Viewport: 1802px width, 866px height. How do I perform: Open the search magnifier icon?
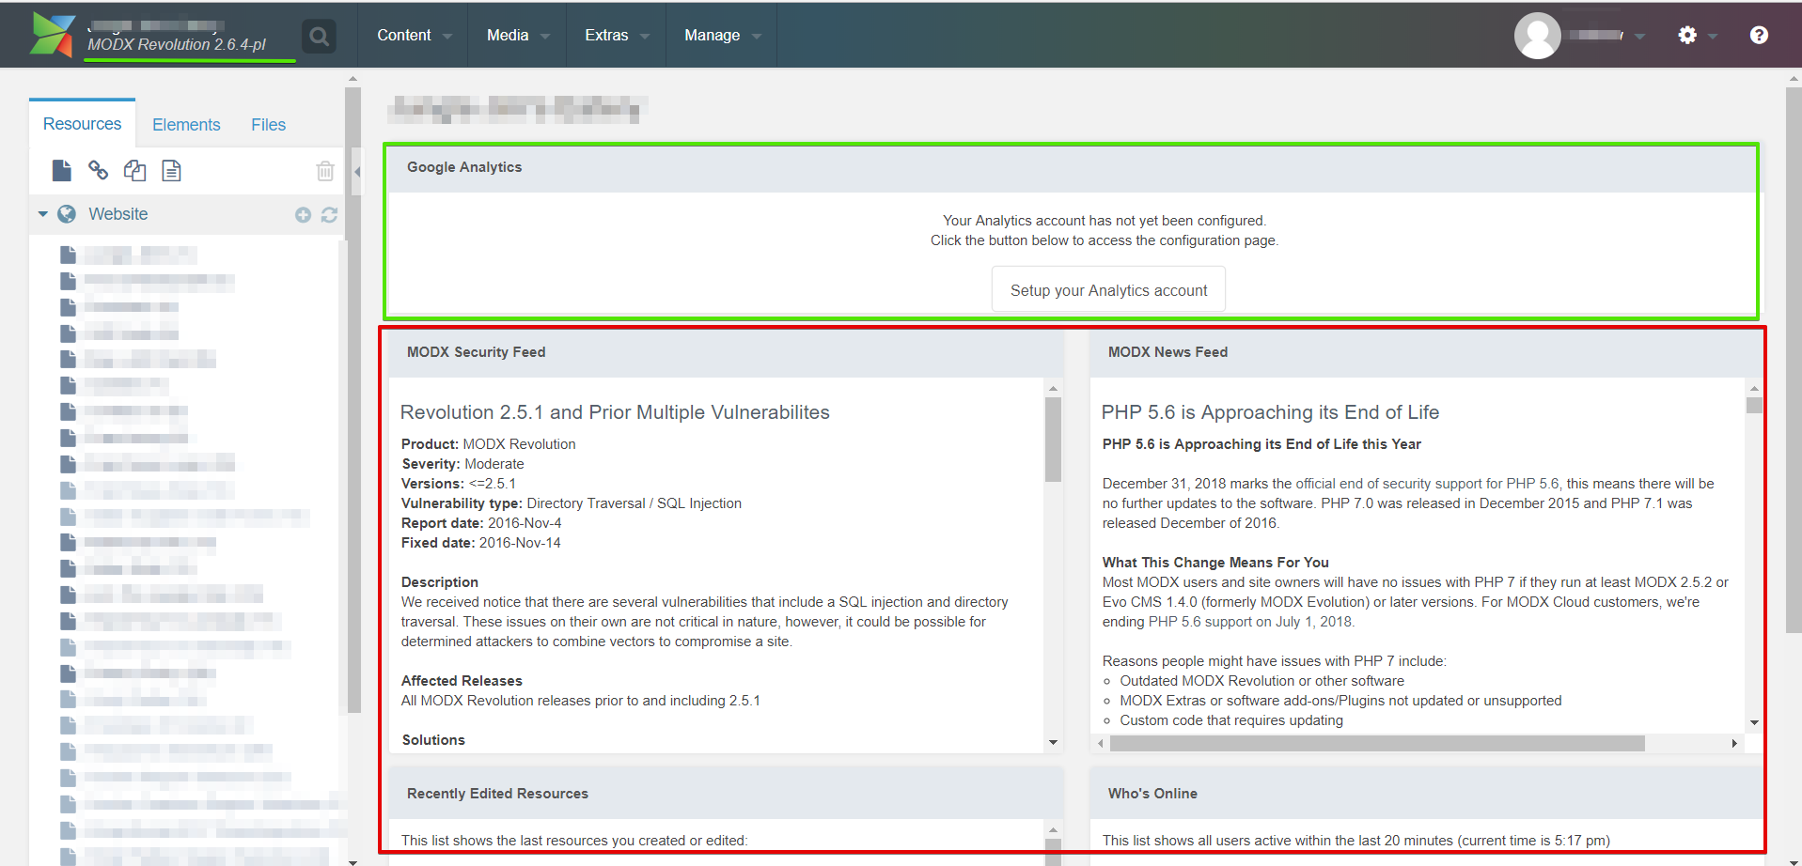pos(320,37)
